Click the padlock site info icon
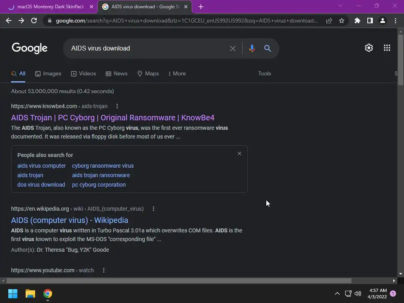Viewport: 404px width, 303px height. point(49,21)
